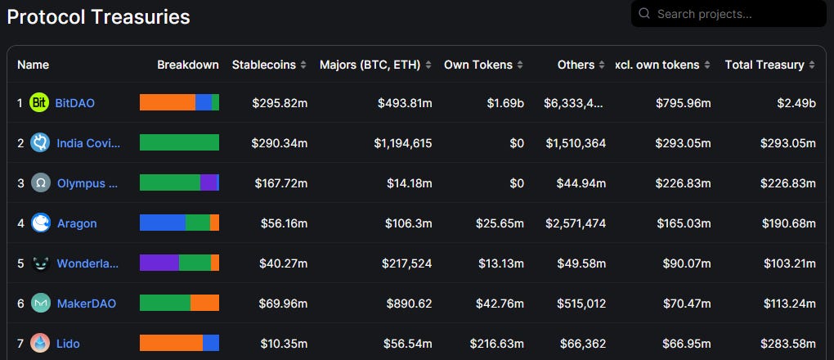Click India Covid others $1,510,364
Screen dimensions: 834x360
tap(576, 143)
